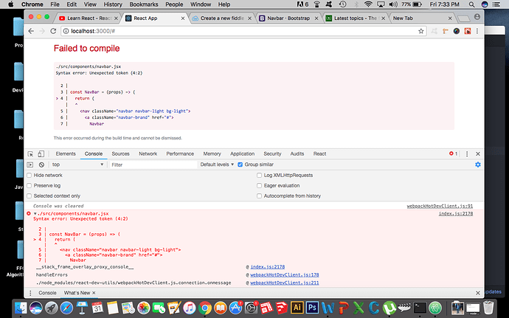Launch Siri from the dock

point(36,308)
